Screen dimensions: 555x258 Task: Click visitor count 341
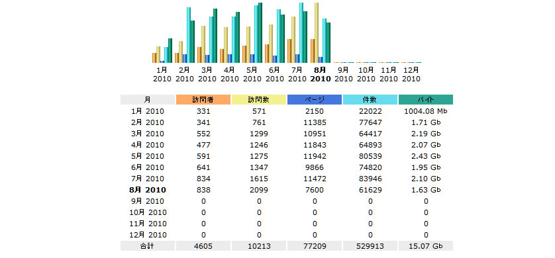(x=203, y=122)
